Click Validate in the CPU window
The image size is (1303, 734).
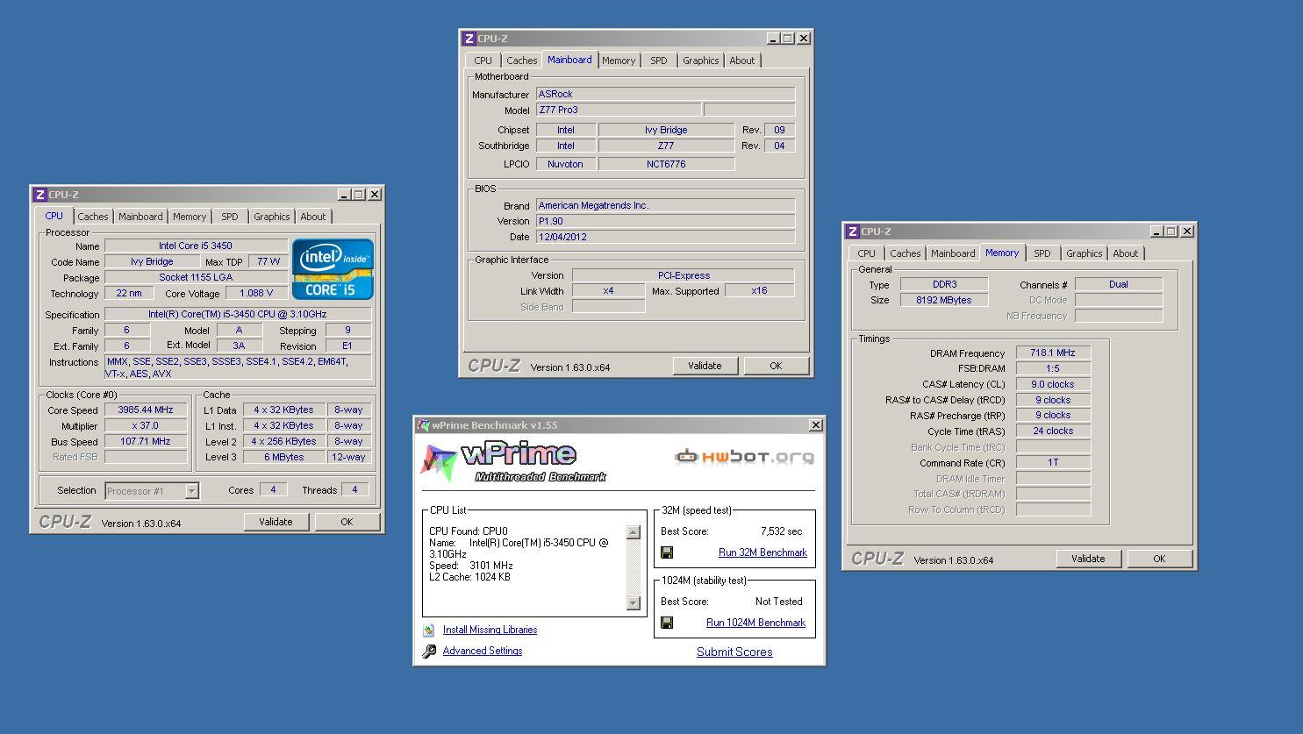point(276,522)
